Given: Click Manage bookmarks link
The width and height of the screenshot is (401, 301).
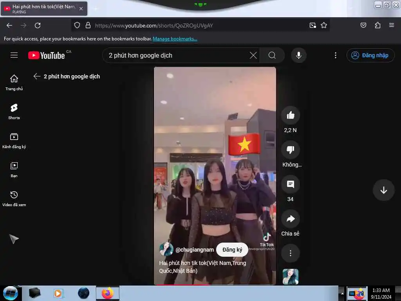Looking at the screenshot, I should [x=175, y=39].
